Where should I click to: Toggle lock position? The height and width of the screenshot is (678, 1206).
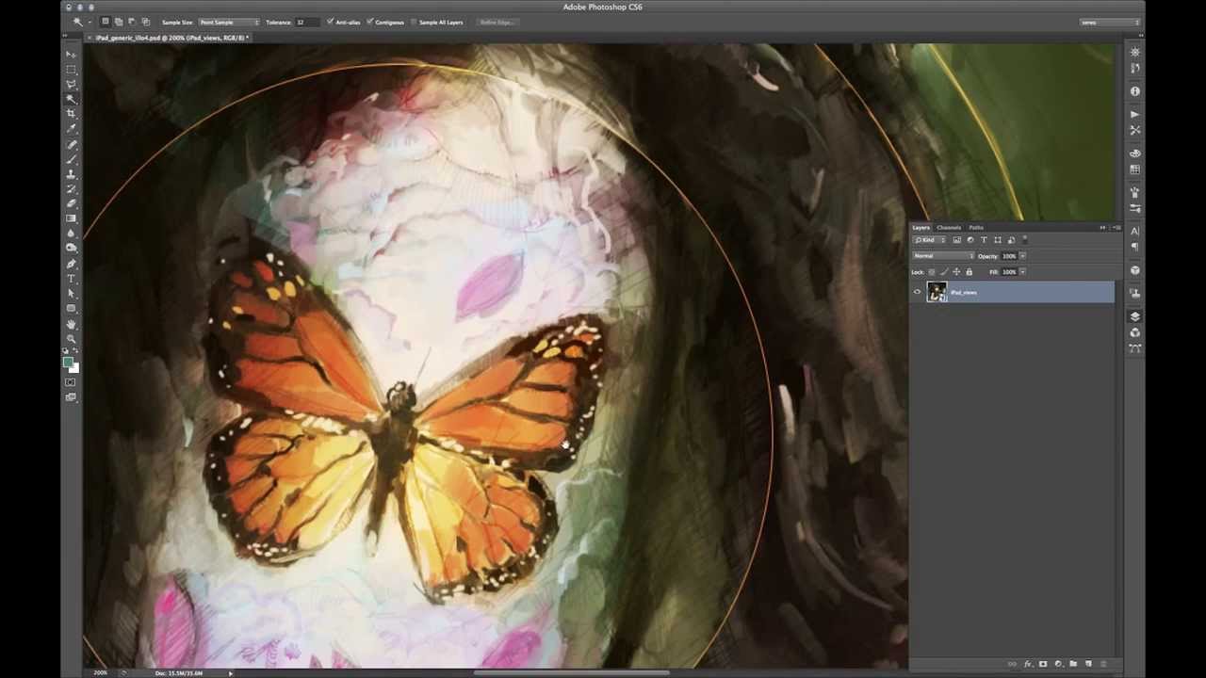click(x=956, y=272)
